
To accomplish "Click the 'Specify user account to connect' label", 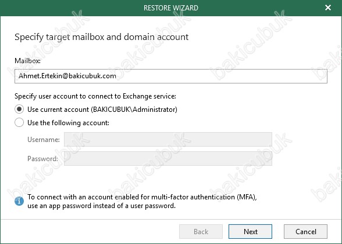I will [x=95, y=96].
